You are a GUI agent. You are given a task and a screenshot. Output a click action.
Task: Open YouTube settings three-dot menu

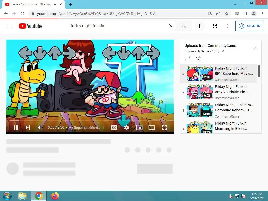[228, 26]
